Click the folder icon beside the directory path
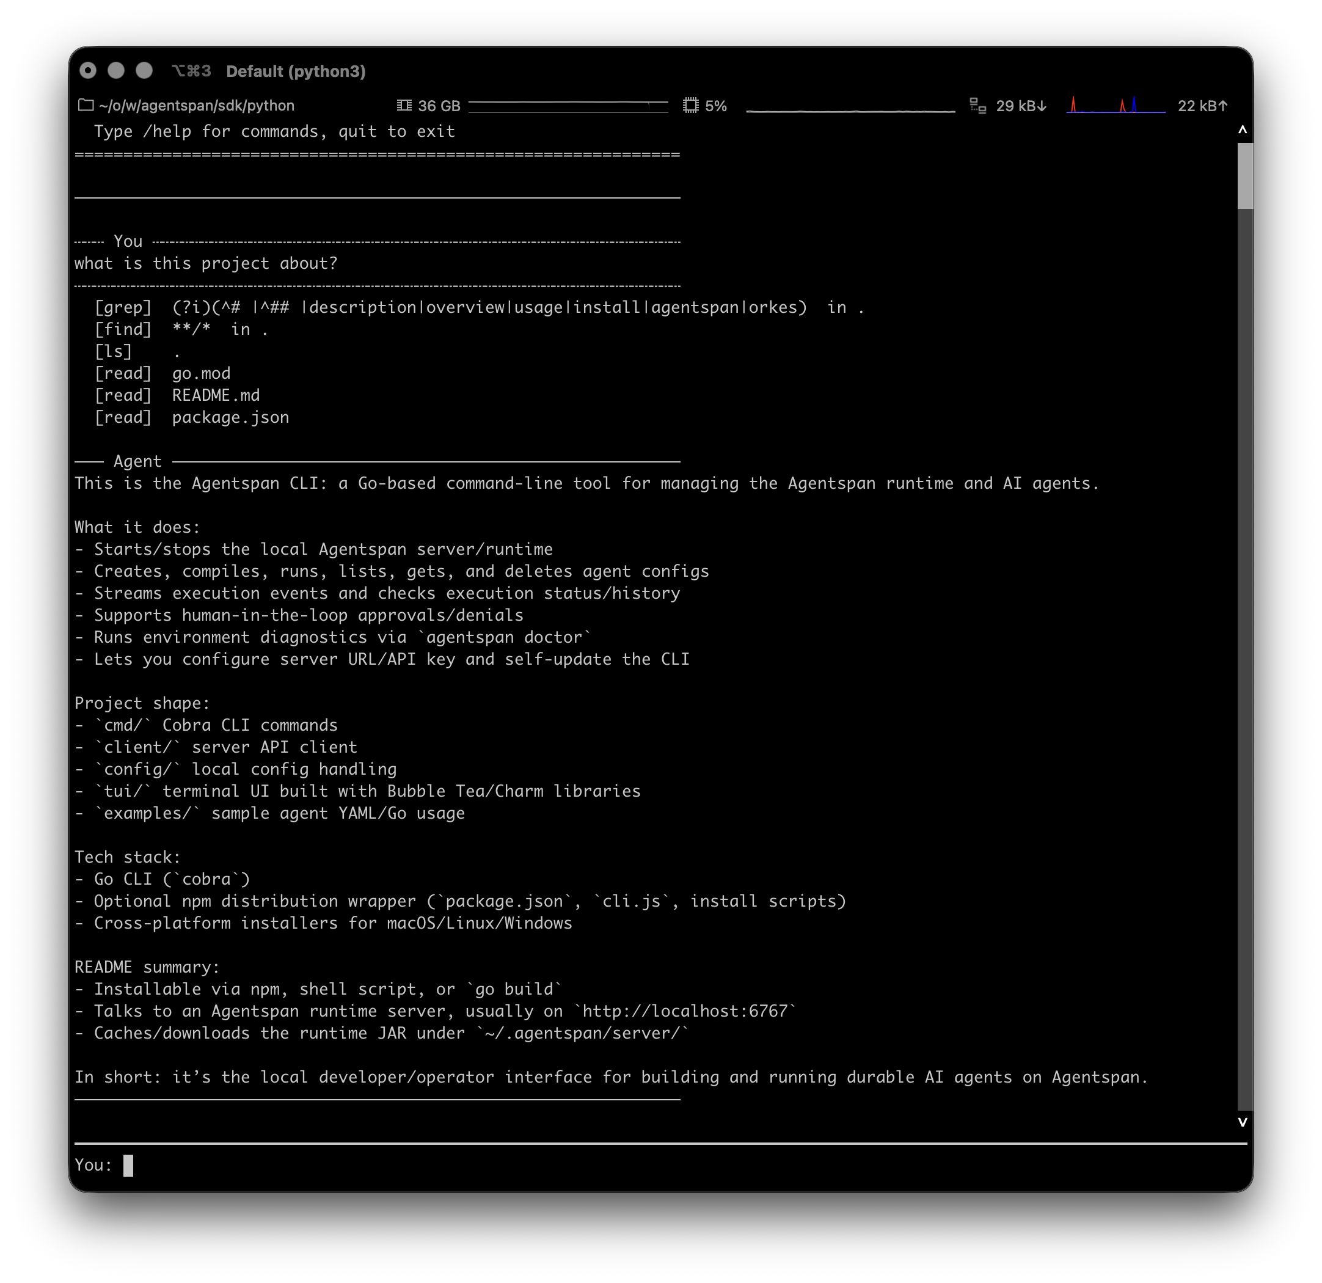This screenshot has width=1322, height=1283. coord(86,105)
